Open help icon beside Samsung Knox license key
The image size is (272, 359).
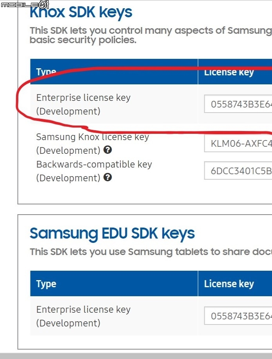click(107, 150)
